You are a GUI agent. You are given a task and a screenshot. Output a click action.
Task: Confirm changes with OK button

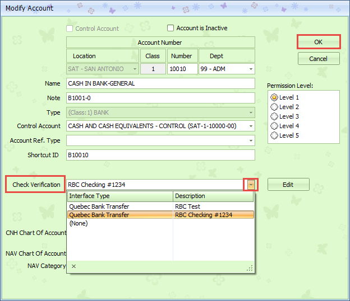click(319, 42)
